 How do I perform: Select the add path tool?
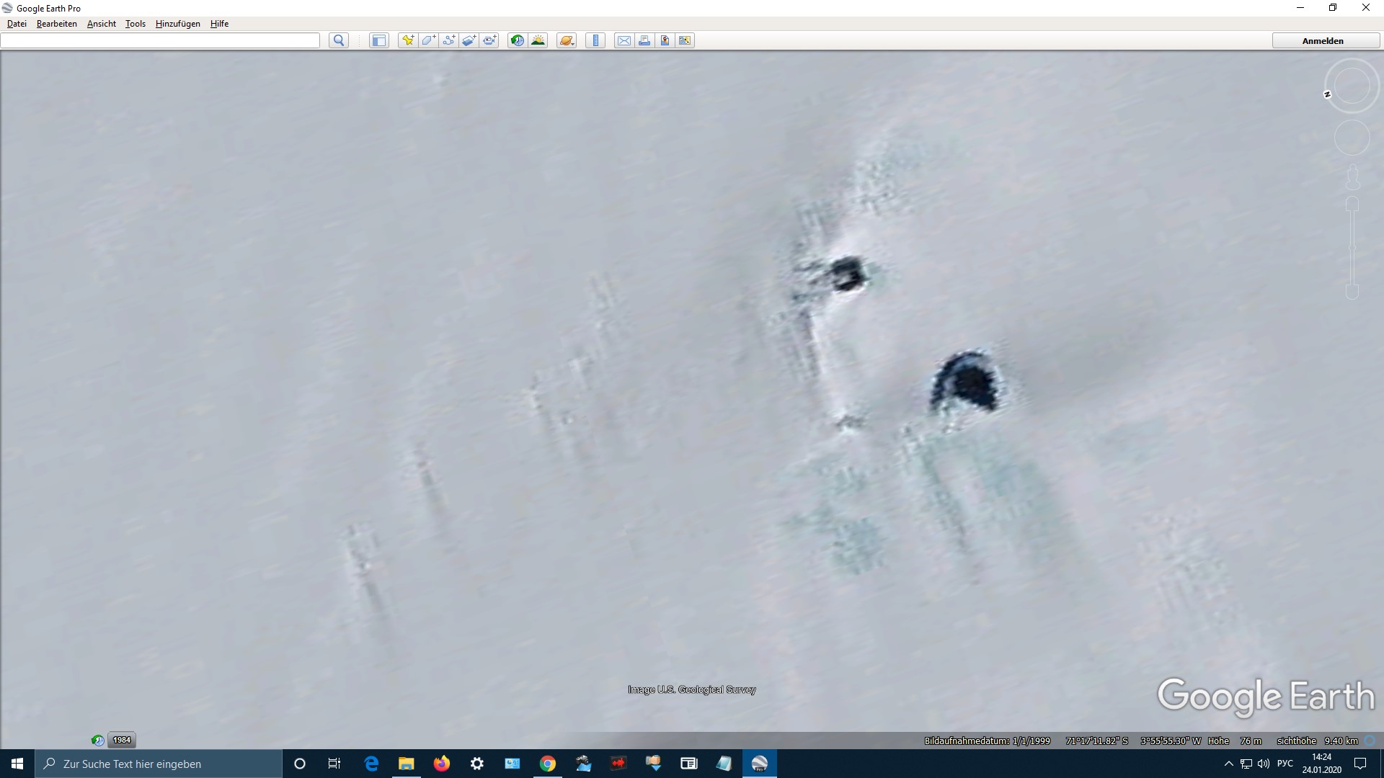(x=448, y=40)
